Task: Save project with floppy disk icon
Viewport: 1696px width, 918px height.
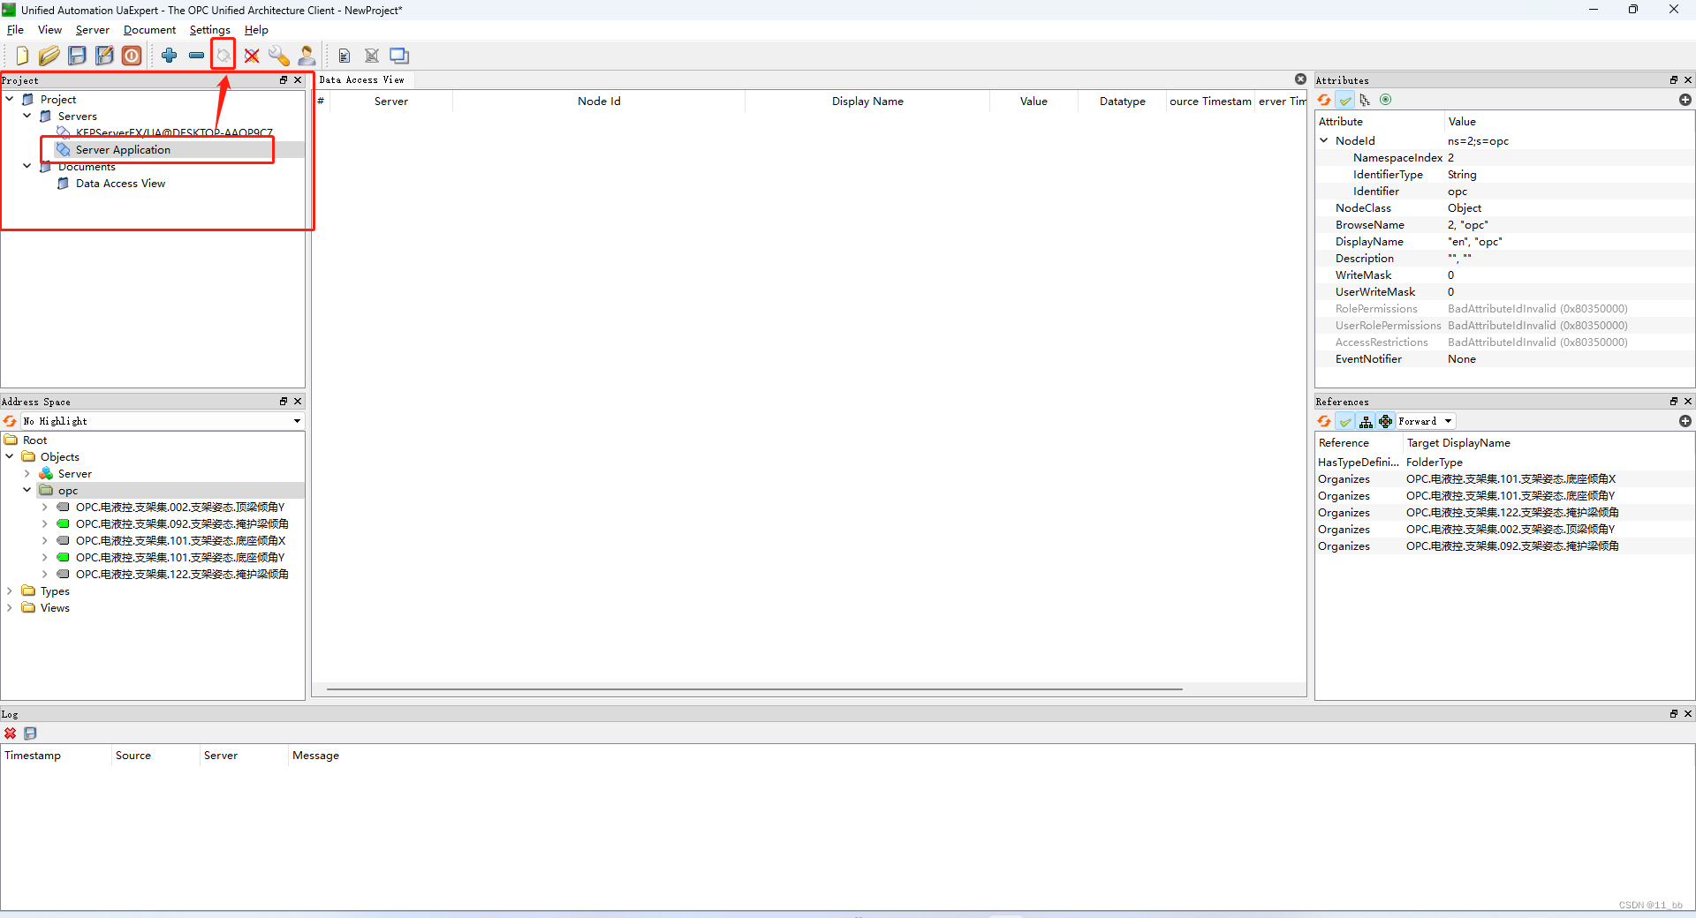Action: click(77, 56)
